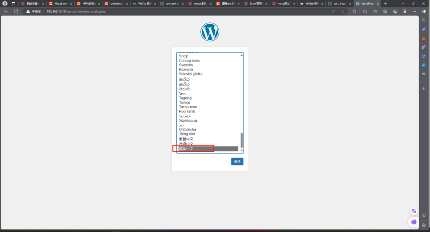Open Browser essentials heart icon
This screenshot has height=232, width=430.
coord(395,11)
